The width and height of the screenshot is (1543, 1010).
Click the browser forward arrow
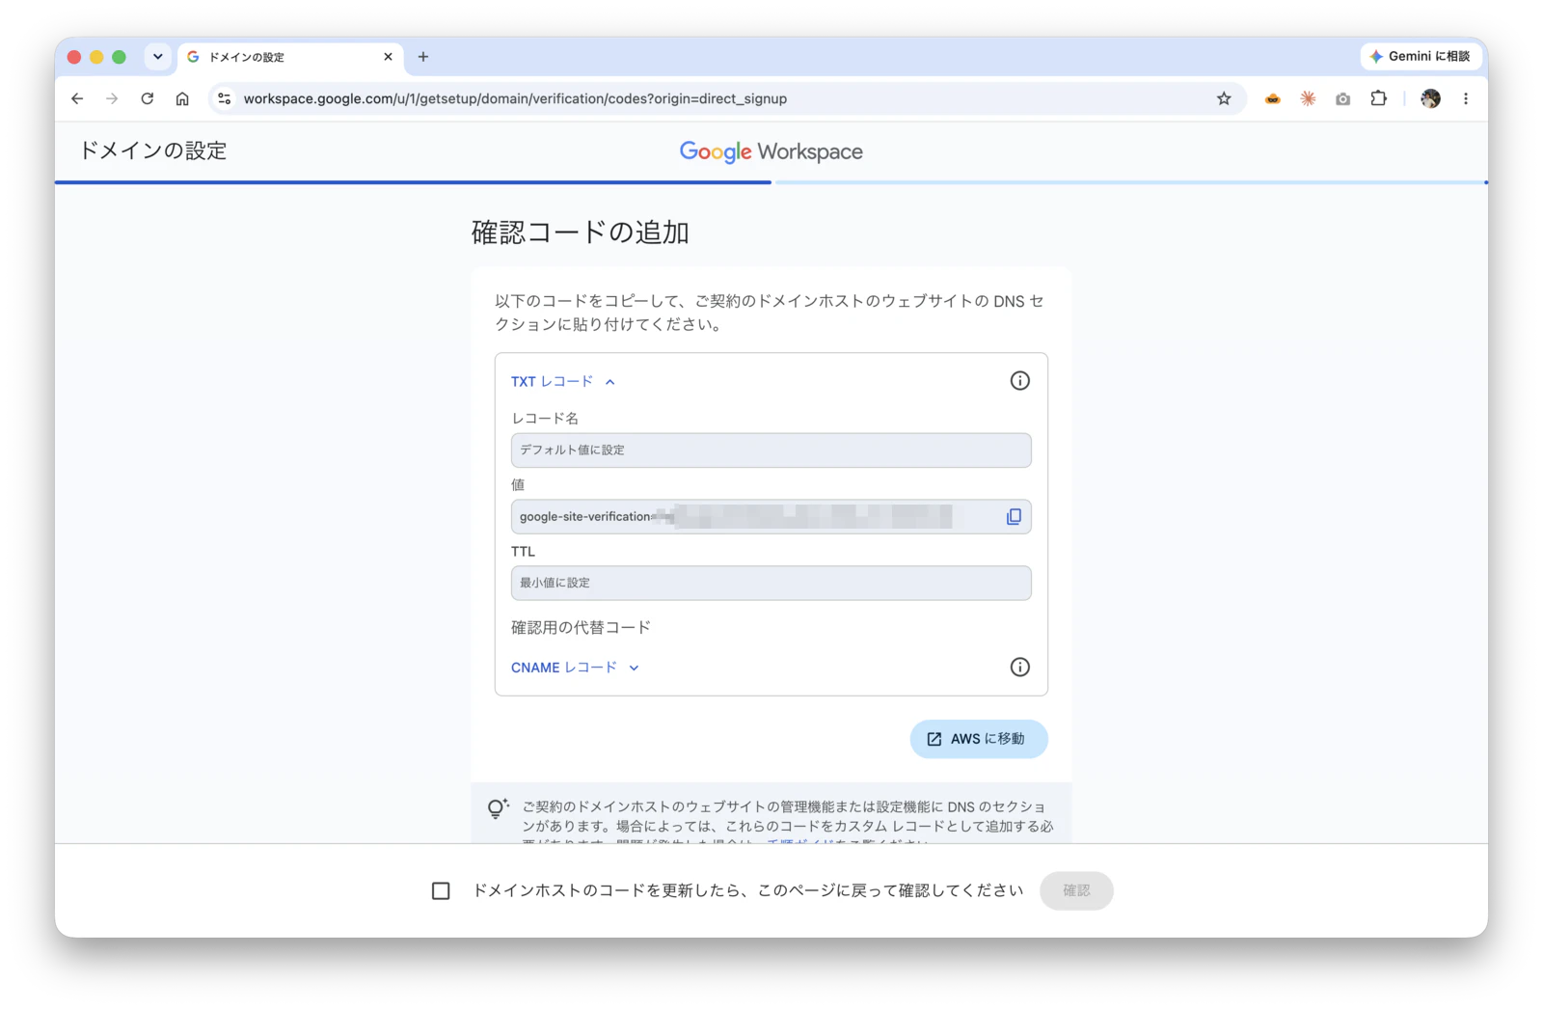pyautogui.click(x=112, y=98)
